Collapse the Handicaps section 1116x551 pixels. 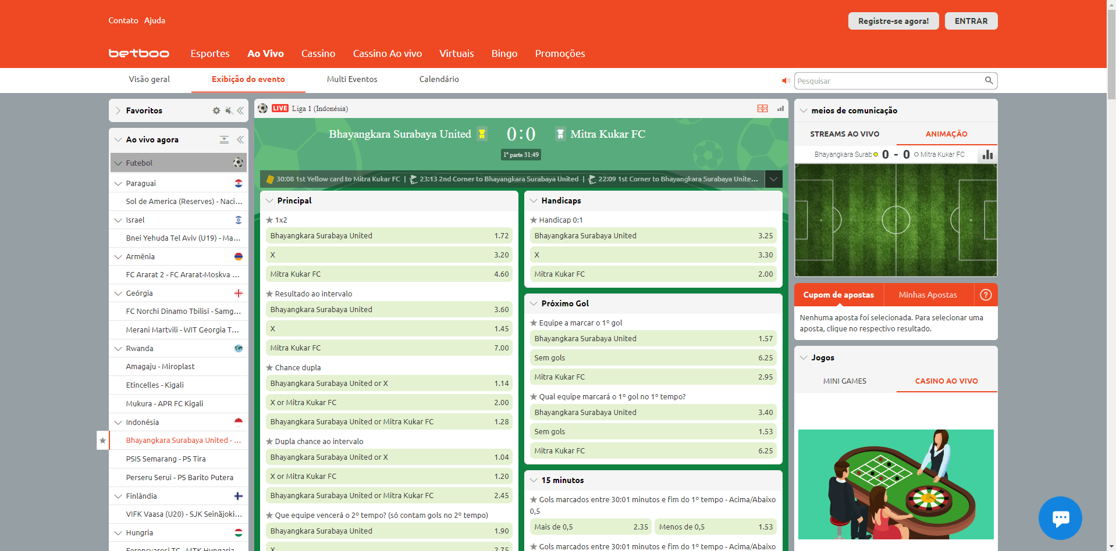coord(534,201)
